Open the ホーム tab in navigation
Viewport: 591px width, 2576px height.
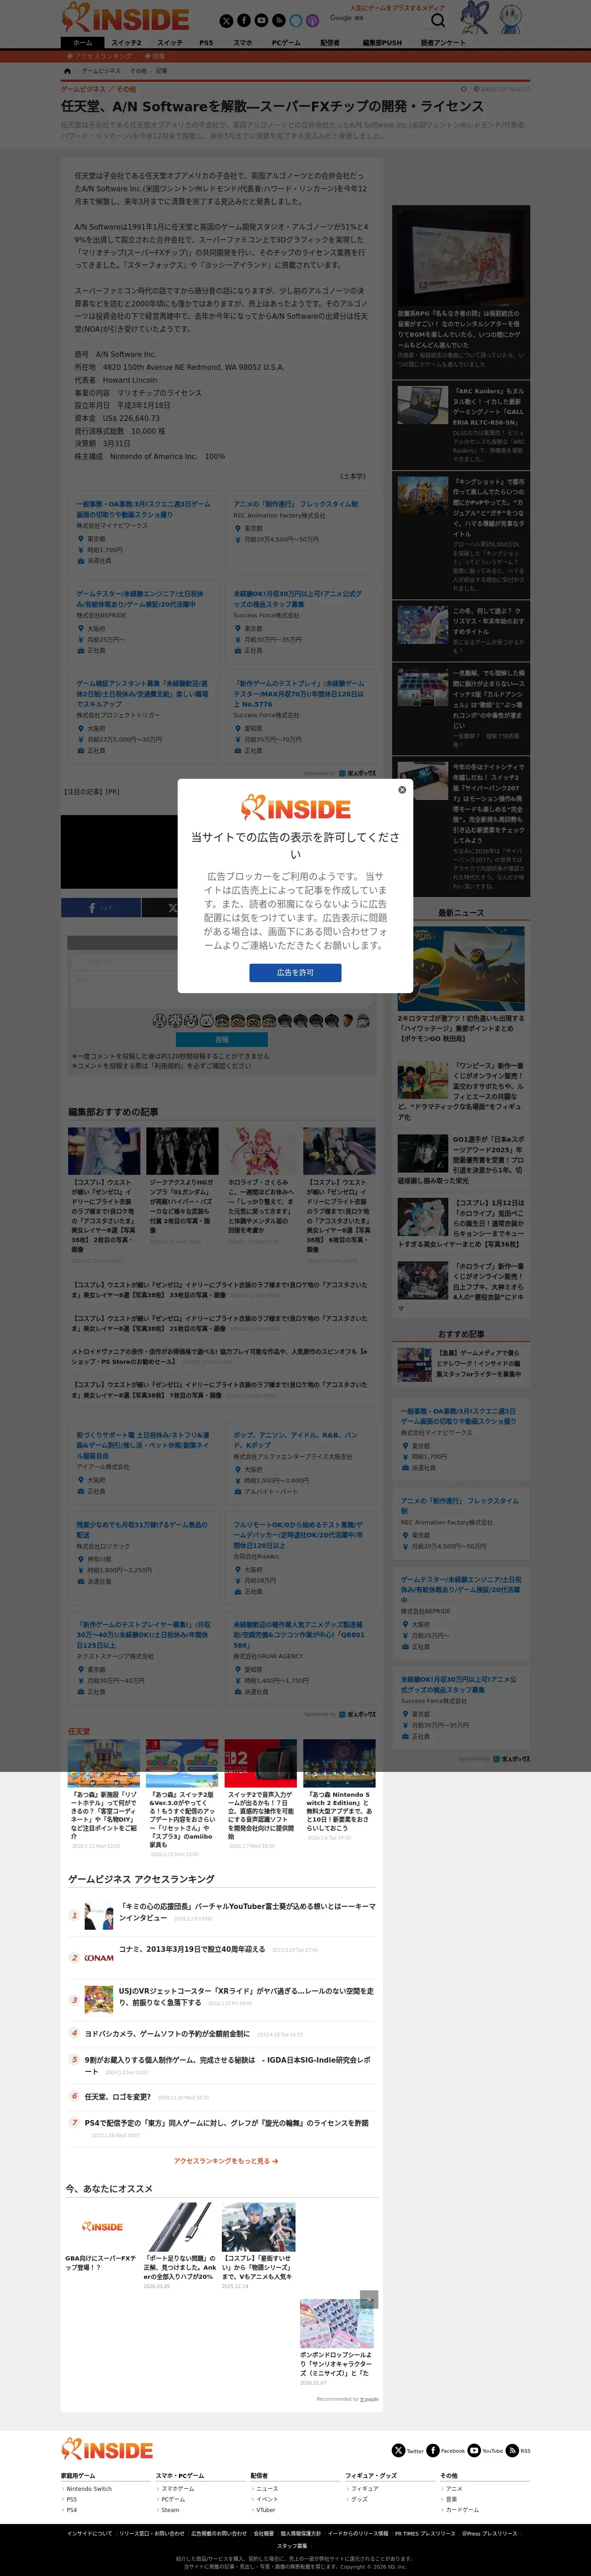click(82, 43)
